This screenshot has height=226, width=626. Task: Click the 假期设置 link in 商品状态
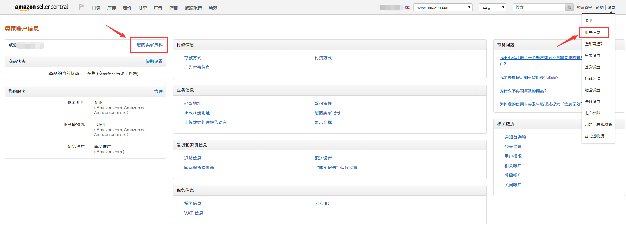click(154, 61)
